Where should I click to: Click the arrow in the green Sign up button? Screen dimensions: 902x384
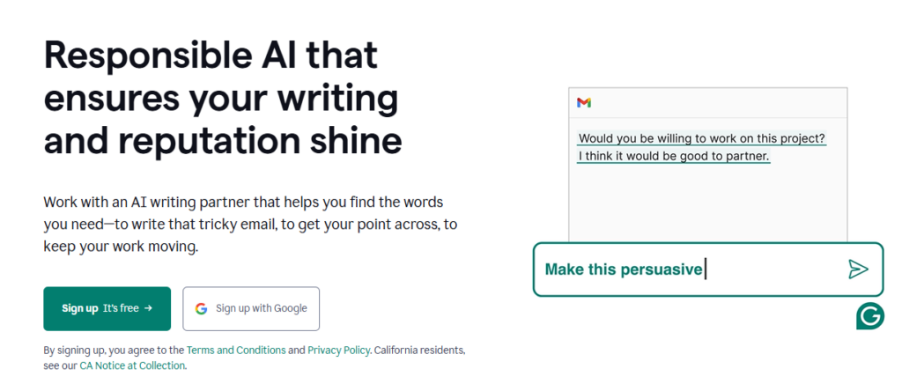pyautogui.click(x=148, y=308)
